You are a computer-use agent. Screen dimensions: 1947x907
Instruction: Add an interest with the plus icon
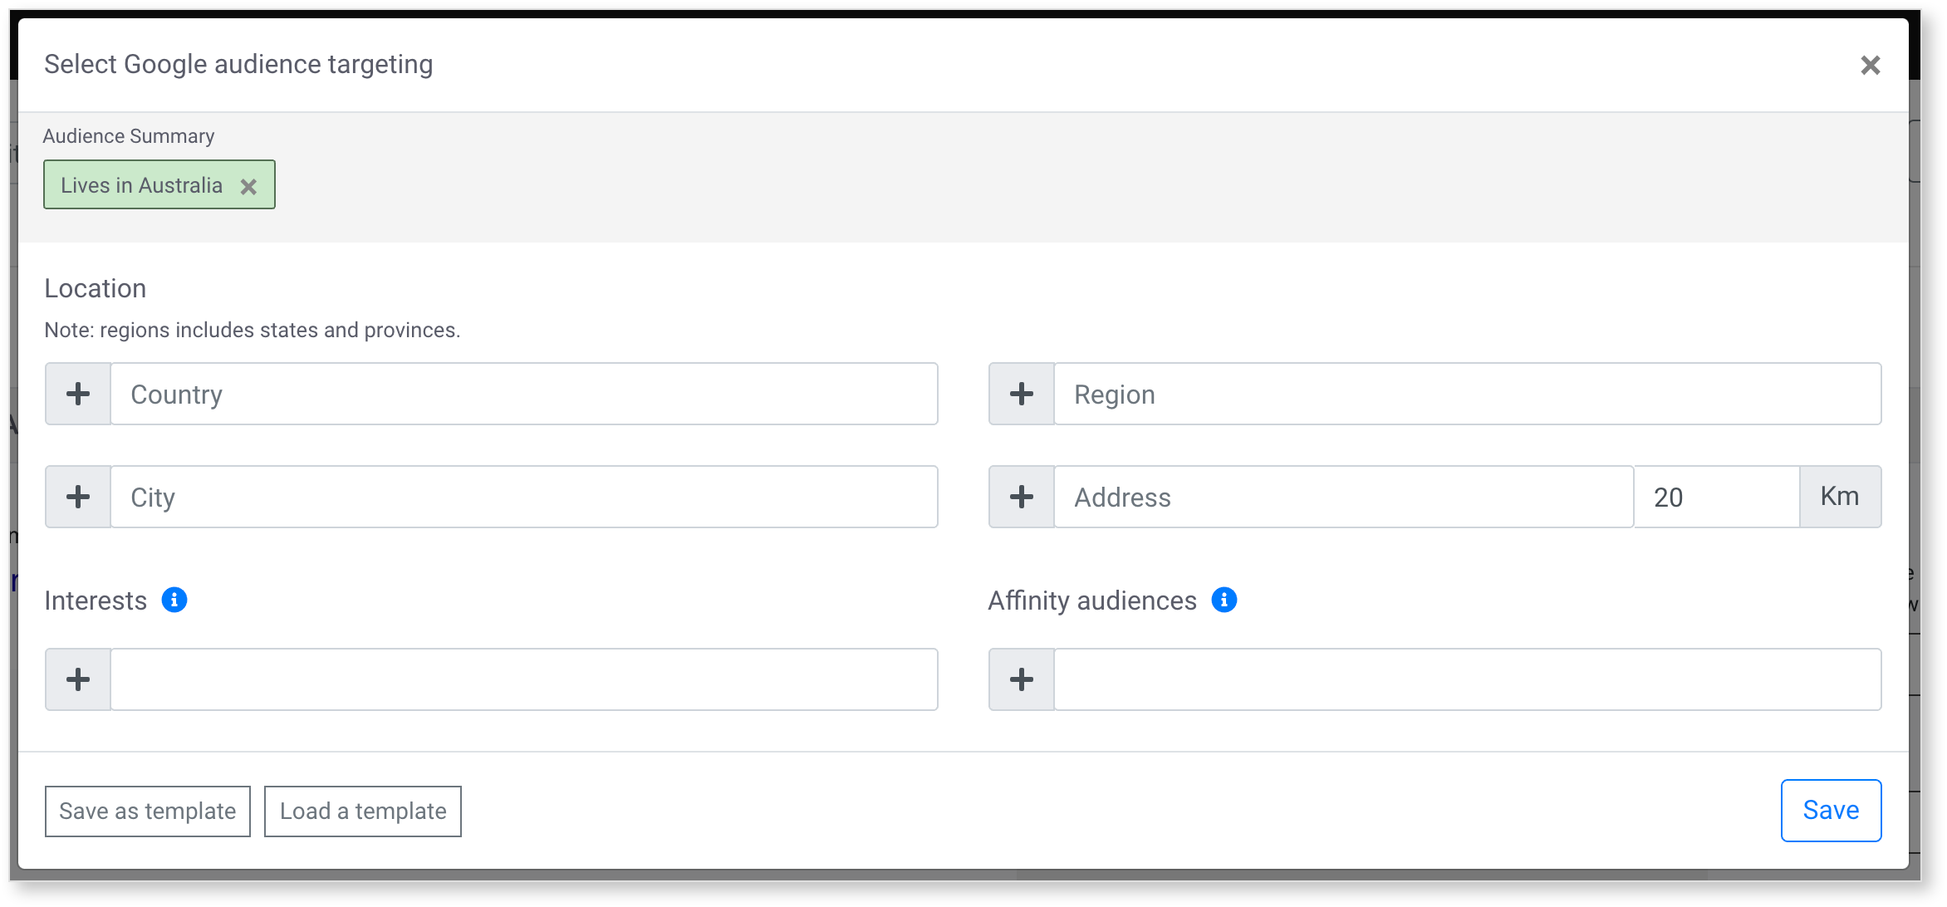click(x=78, y=679)
